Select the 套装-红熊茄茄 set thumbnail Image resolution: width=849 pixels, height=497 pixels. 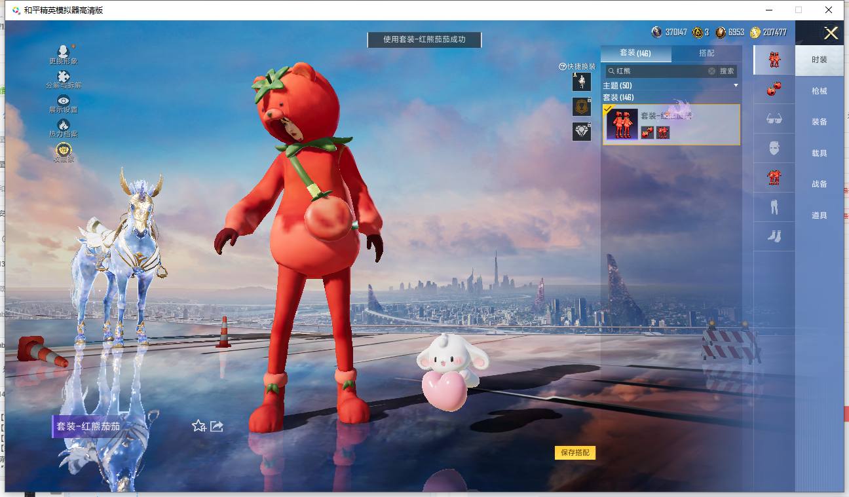622,124
